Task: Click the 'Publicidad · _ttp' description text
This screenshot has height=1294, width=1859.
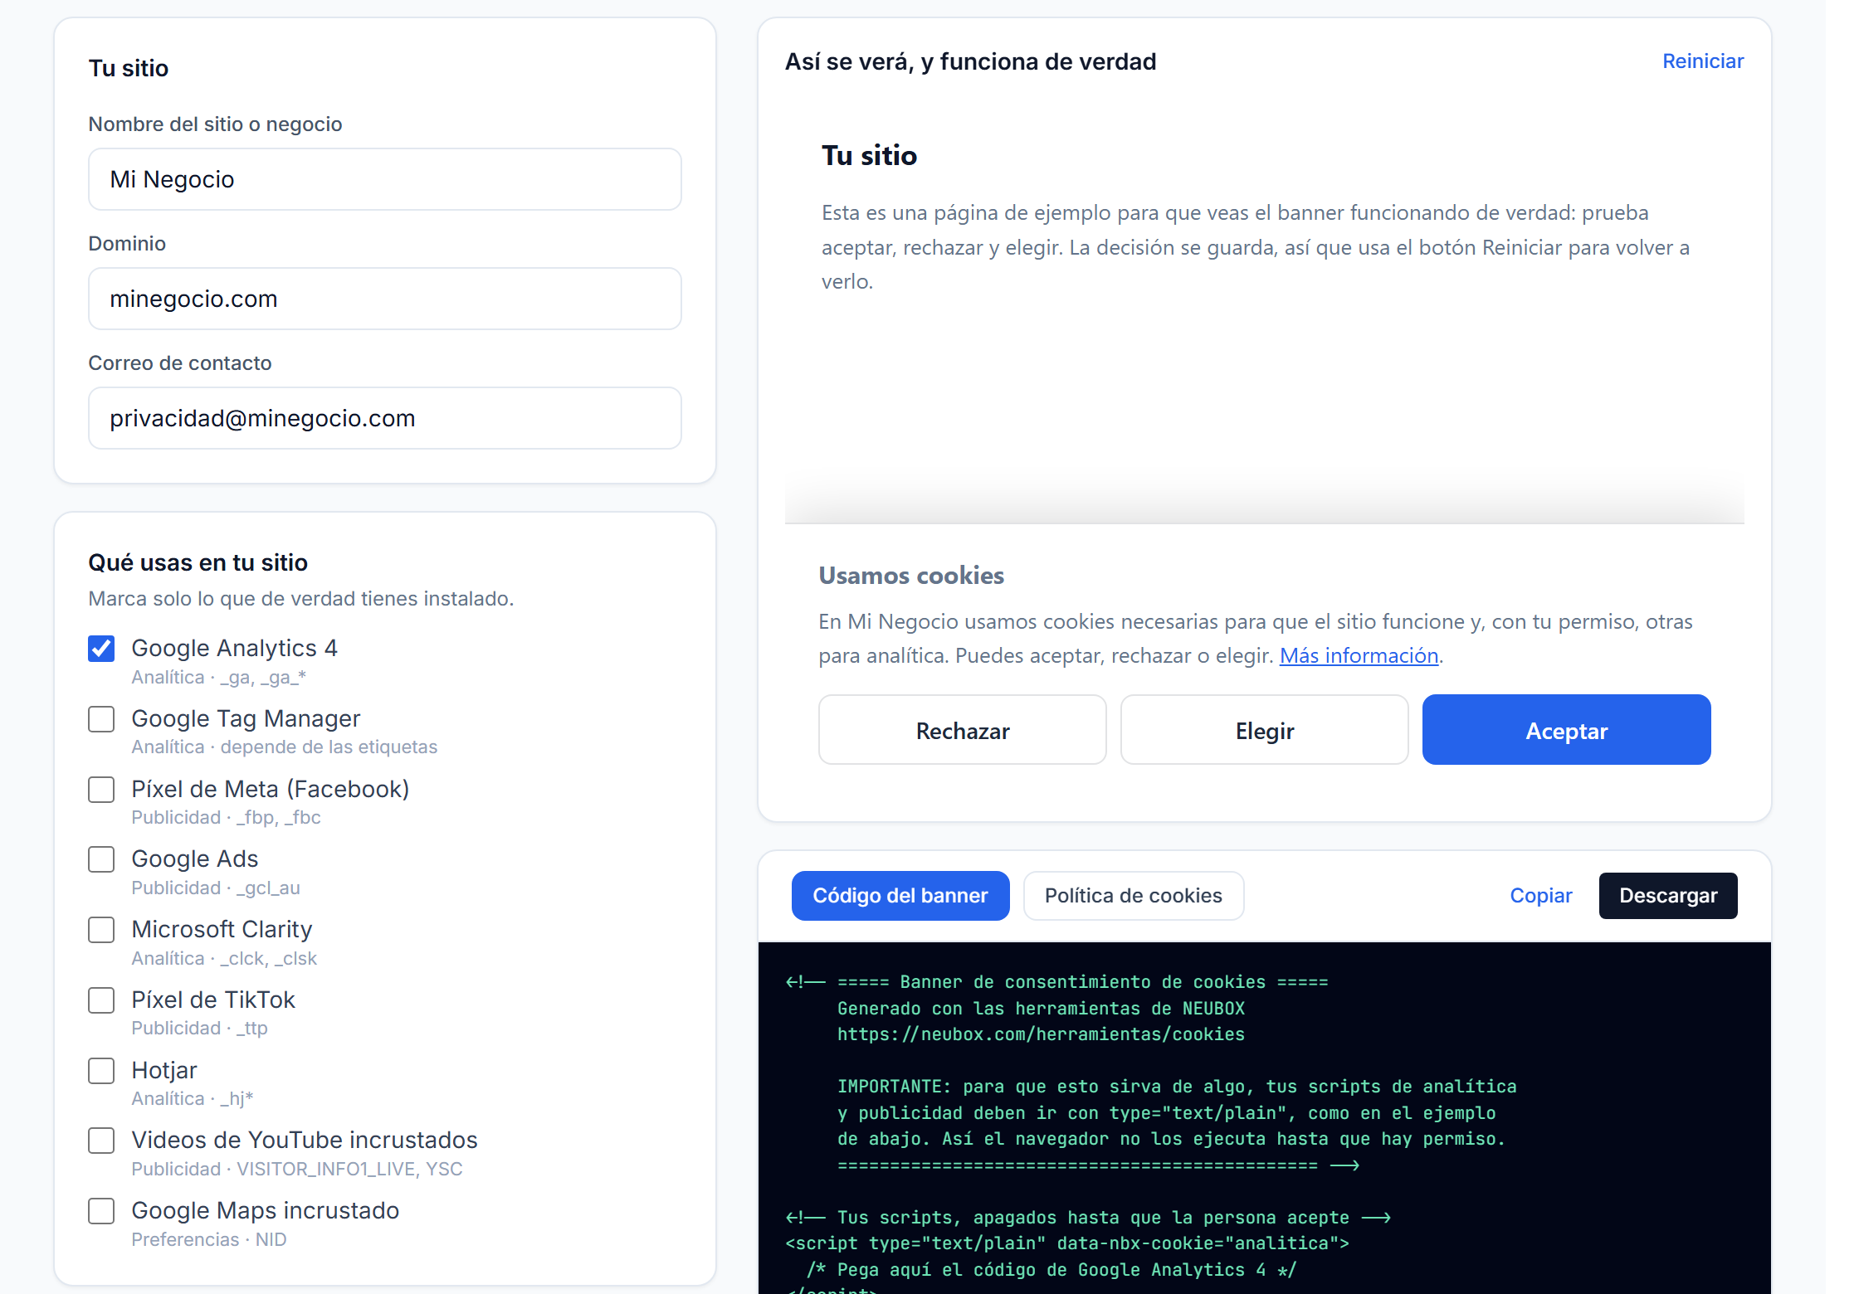Action: tap(199, 1028)
